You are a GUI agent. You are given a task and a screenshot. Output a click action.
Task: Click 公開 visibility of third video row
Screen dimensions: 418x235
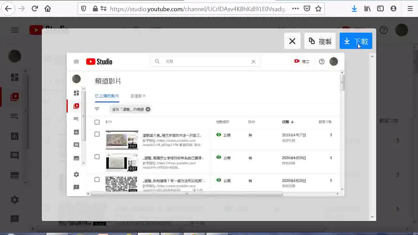click(x=223, y=180)
